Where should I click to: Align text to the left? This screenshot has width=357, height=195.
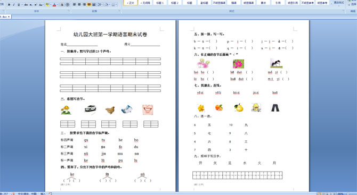75,4
